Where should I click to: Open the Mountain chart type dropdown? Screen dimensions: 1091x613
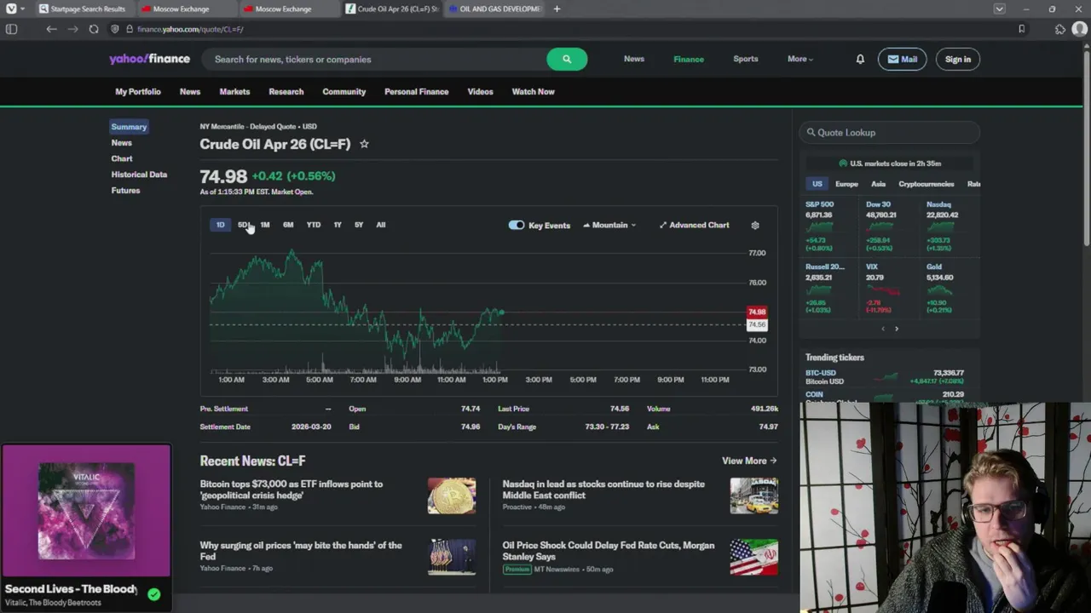coord(609,225)
